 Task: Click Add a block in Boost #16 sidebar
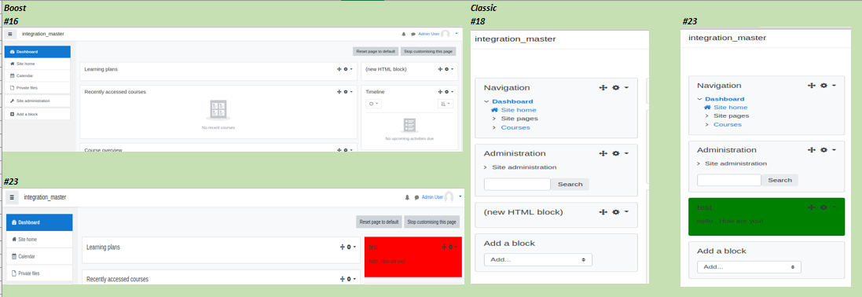click(x=38, y=115)
